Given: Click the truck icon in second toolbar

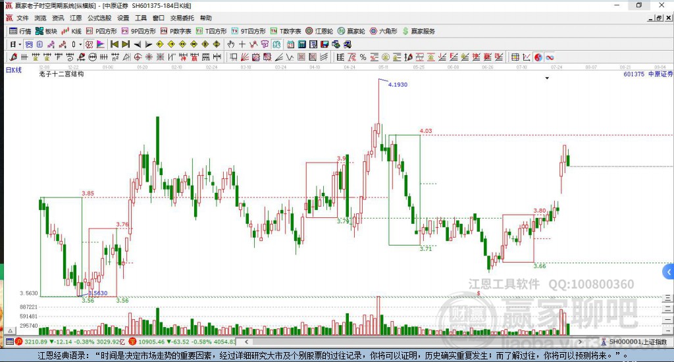Looking at the screenshot, I should 348,44.
